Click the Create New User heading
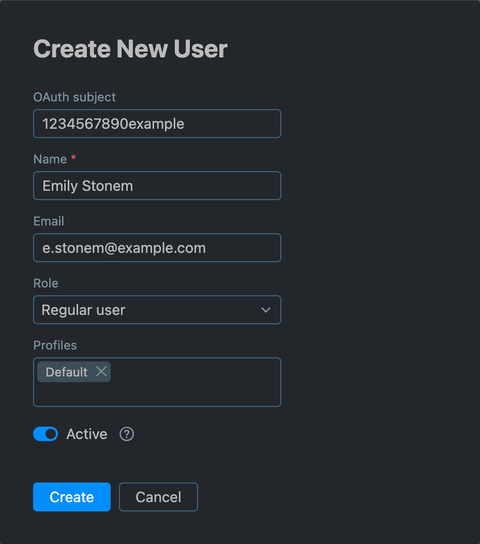Screen dimensions: 480x544 [x=130, y=49]
